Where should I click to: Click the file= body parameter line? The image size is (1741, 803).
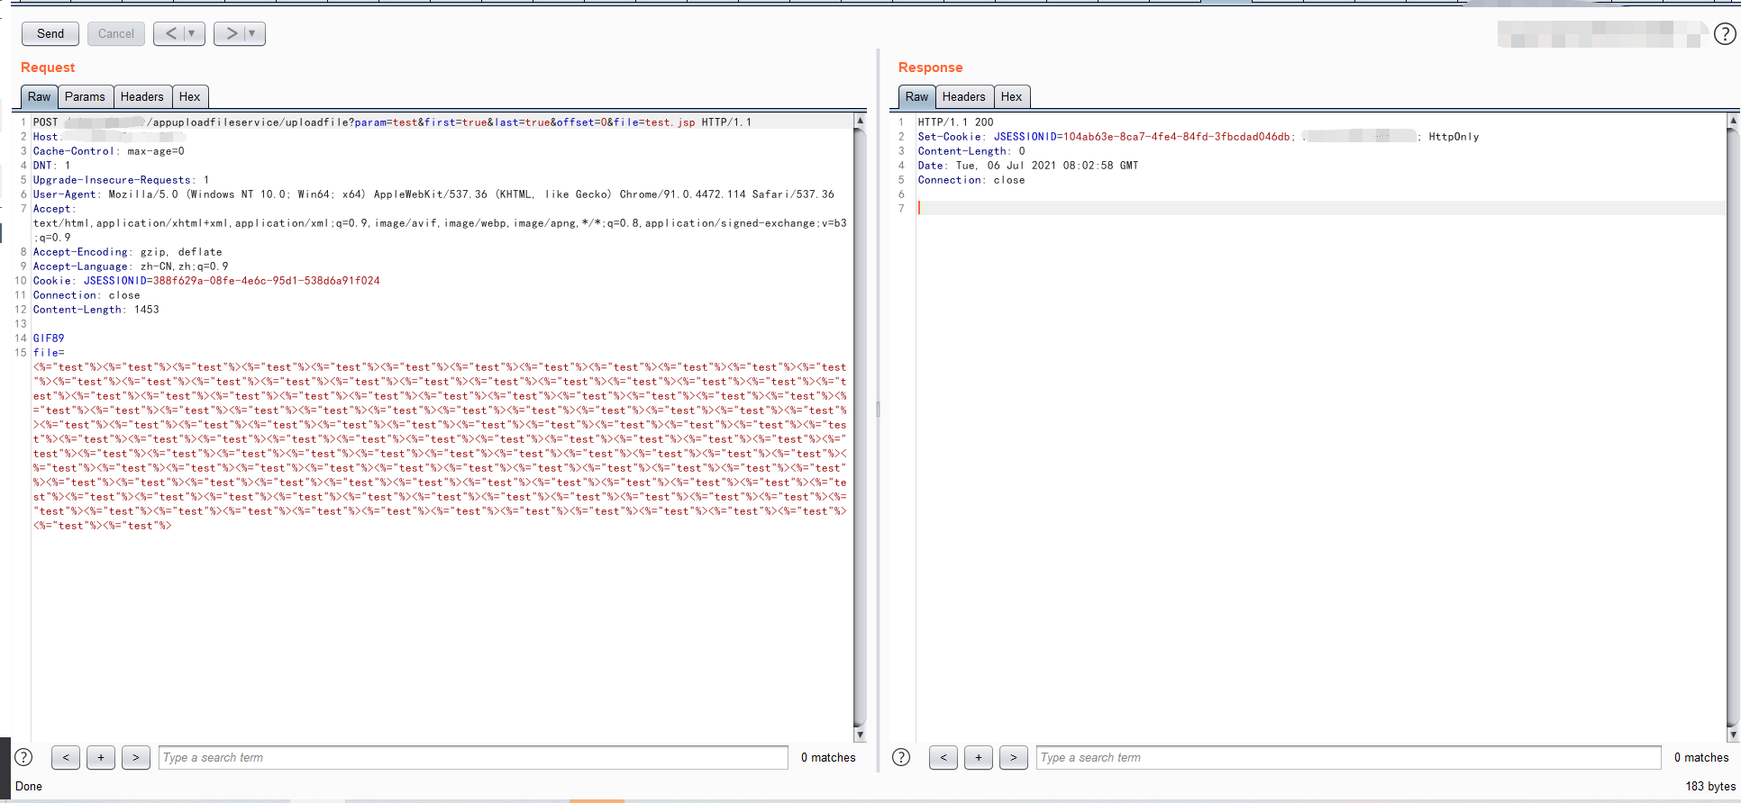(49, 353)
